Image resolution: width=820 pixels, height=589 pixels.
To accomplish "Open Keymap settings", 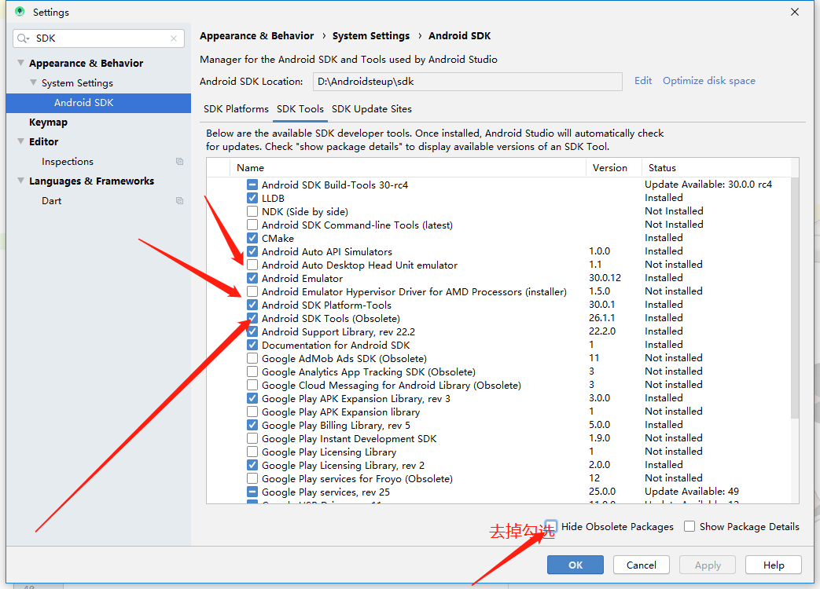I will point(48,123).
